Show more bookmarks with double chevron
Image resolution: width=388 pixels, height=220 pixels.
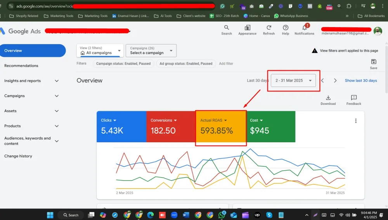click(x=347, y=16)
